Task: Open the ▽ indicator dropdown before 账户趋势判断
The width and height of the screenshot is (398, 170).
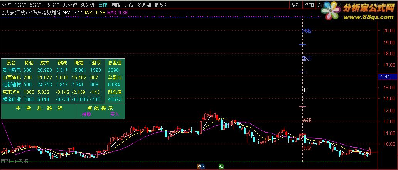Action: [x=30, y=12]
